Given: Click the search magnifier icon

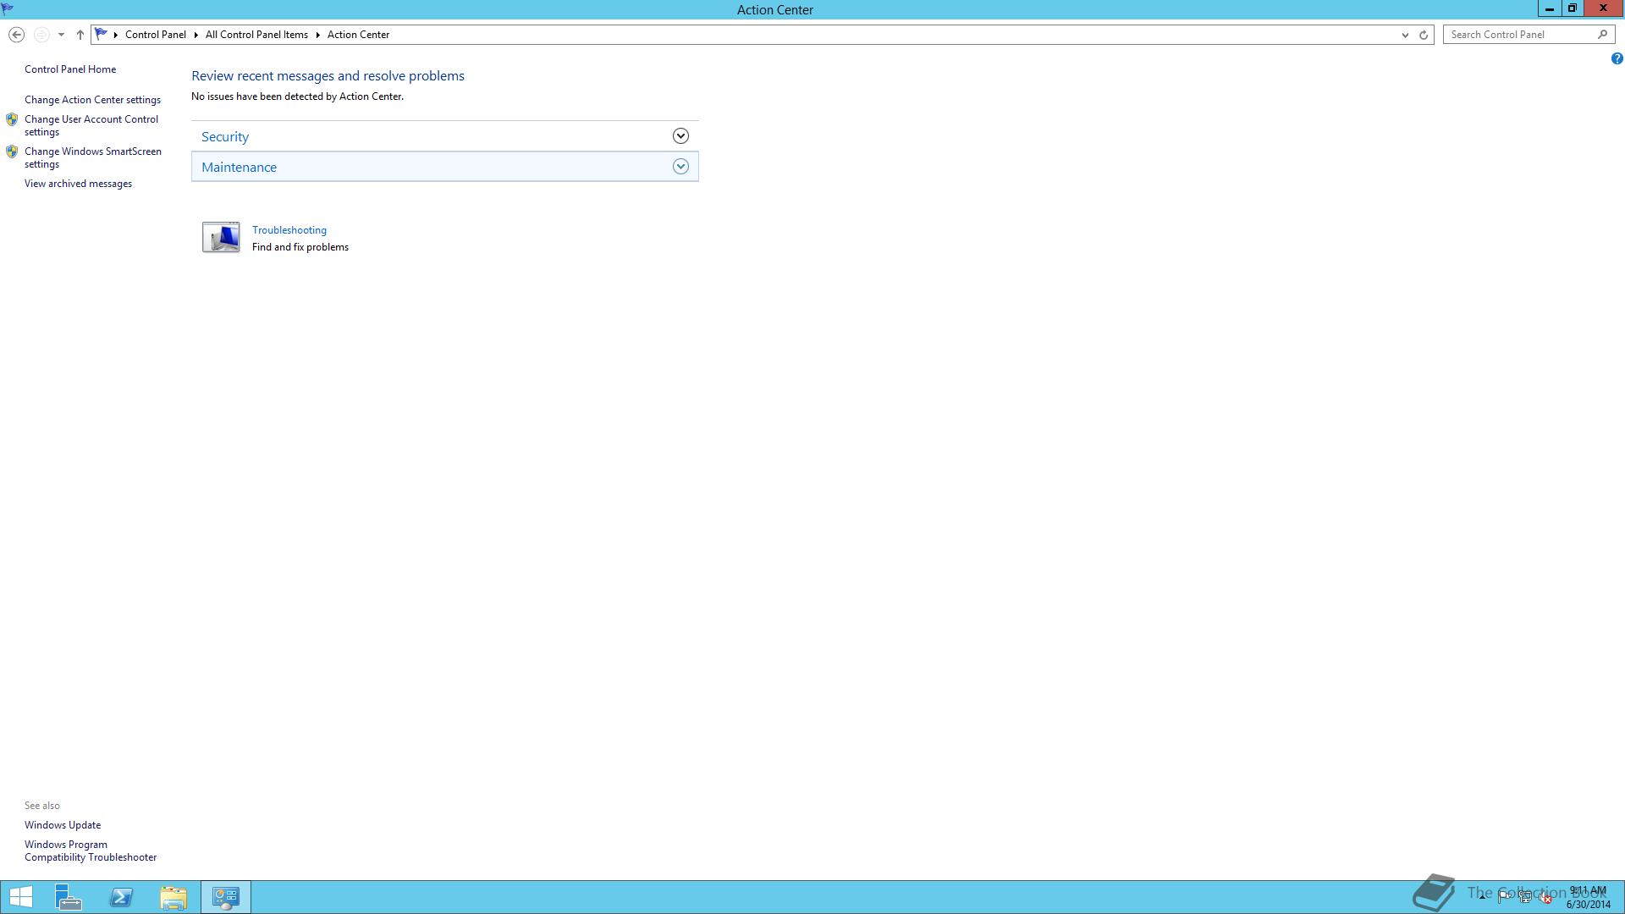Looking at the screenshot, I should (1602, 35).
